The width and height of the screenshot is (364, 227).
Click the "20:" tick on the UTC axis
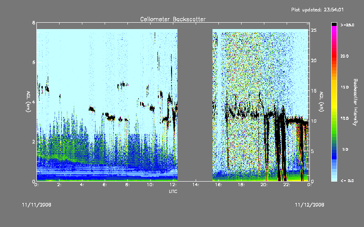(264, 185)
